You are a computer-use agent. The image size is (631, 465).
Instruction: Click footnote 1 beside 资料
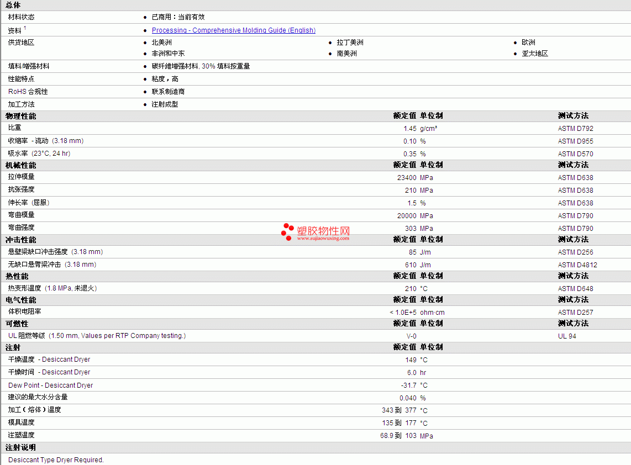click(25, 28)
